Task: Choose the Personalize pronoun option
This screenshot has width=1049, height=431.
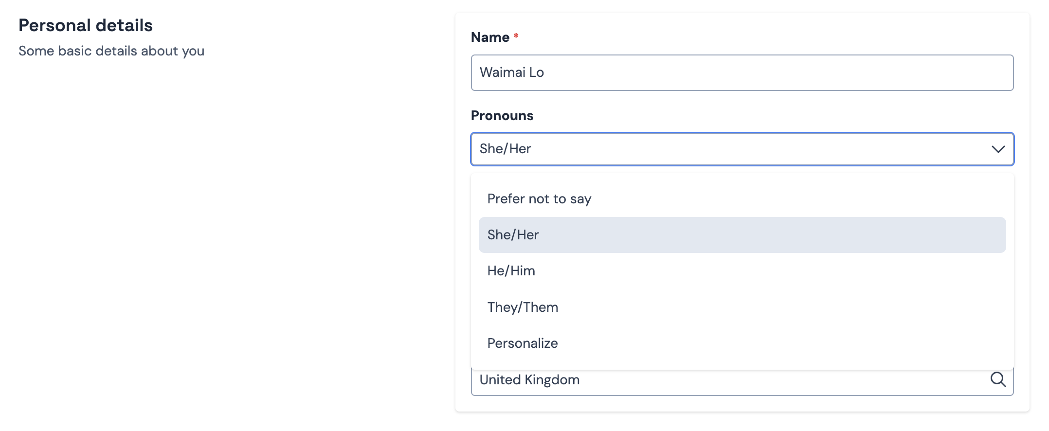Action: 523,343
